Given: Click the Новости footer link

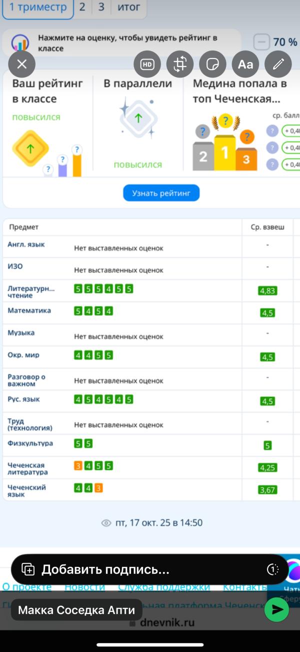Looking at the screenshot, I should 84,587.
